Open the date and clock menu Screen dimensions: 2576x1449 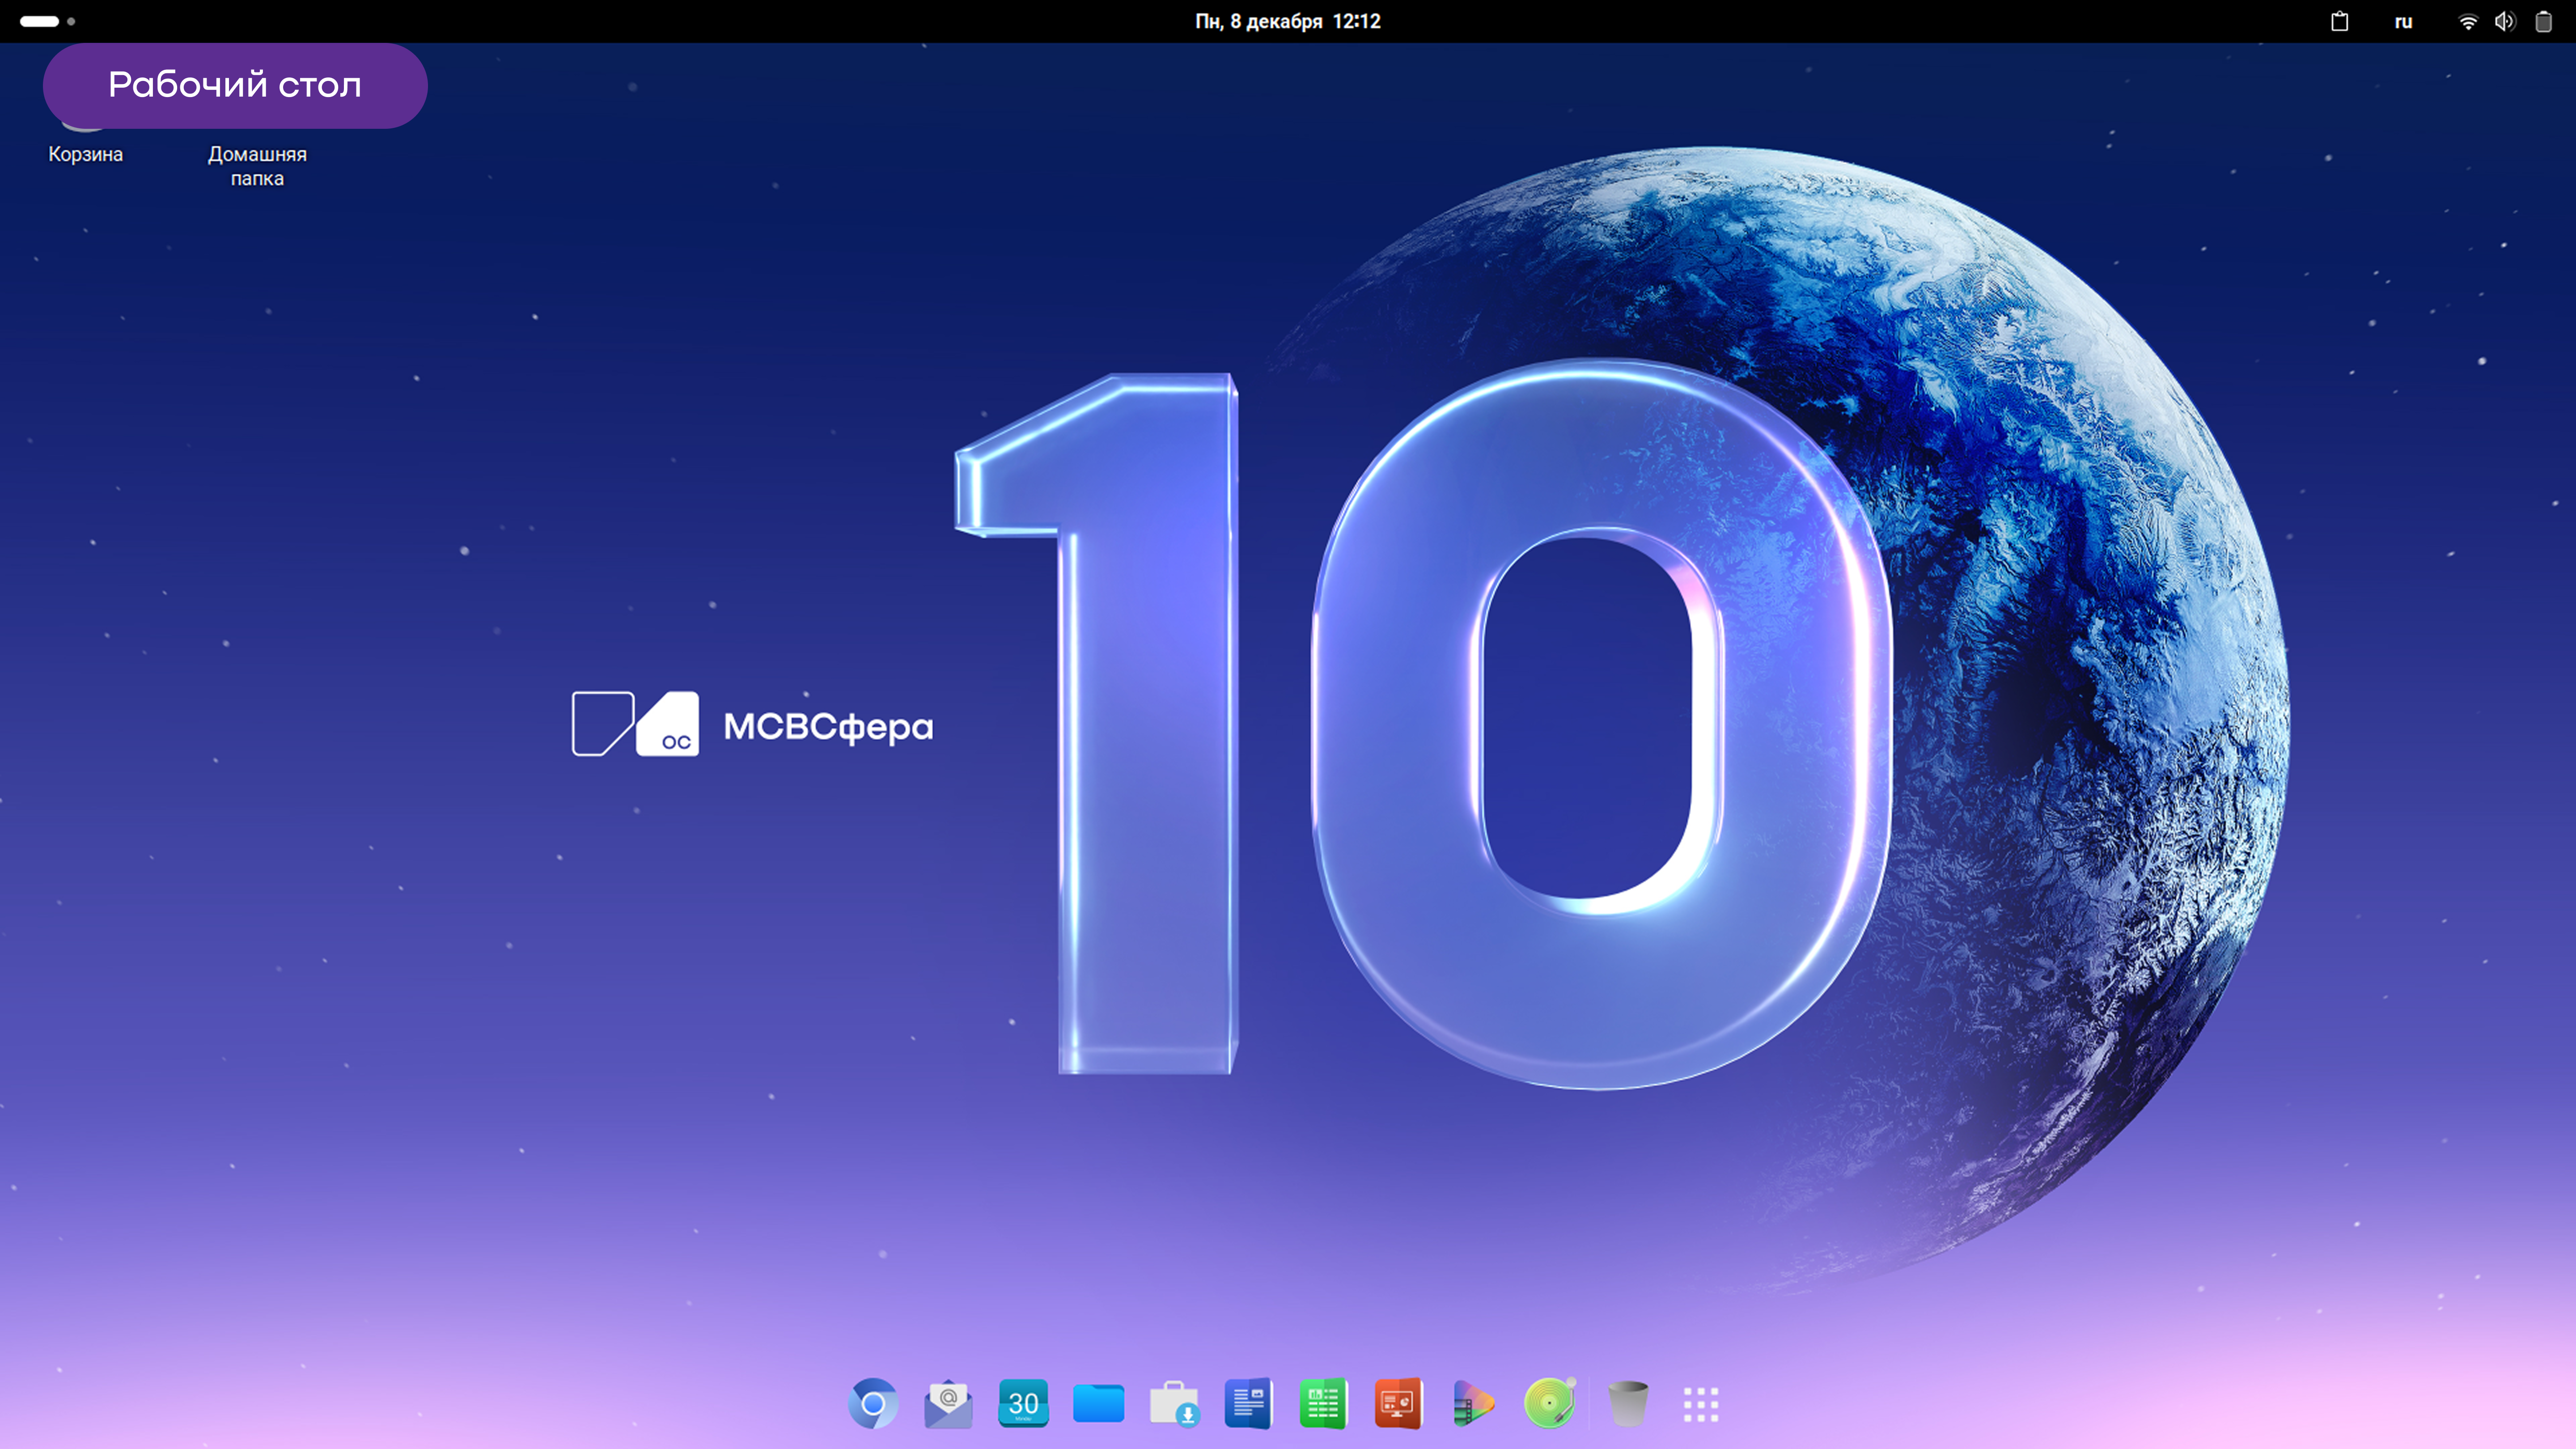click(x=1287, y=21)
